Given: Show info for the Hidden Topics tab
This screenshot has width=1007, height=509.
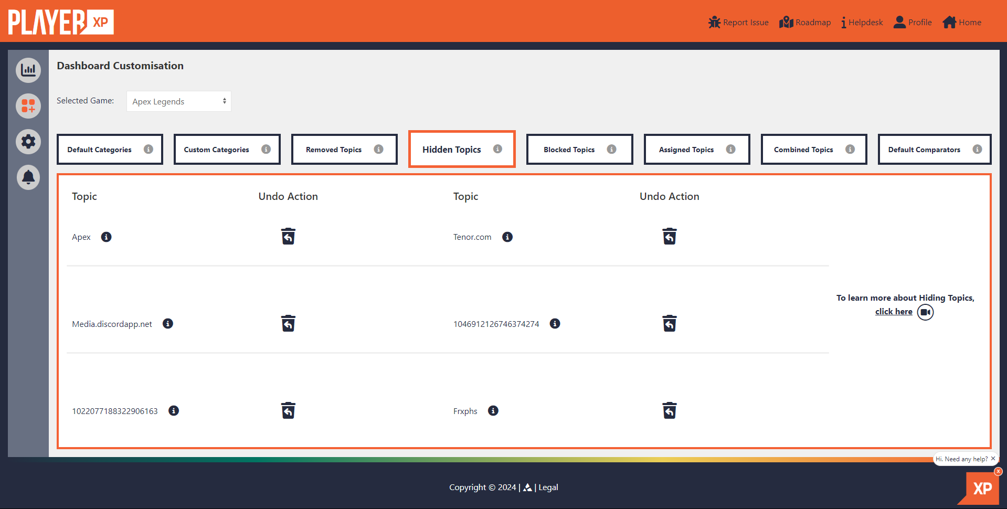Looking at the screenshot, I should coord(497,149).
